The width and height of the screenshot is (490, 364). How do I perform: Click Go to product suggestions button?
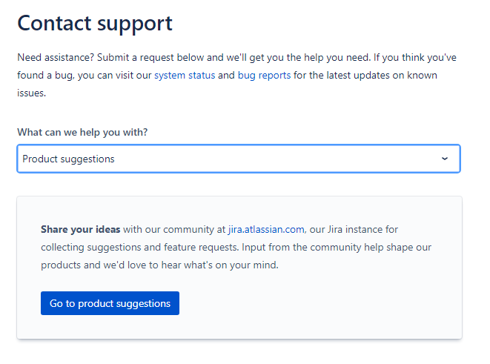click(110, 303)
